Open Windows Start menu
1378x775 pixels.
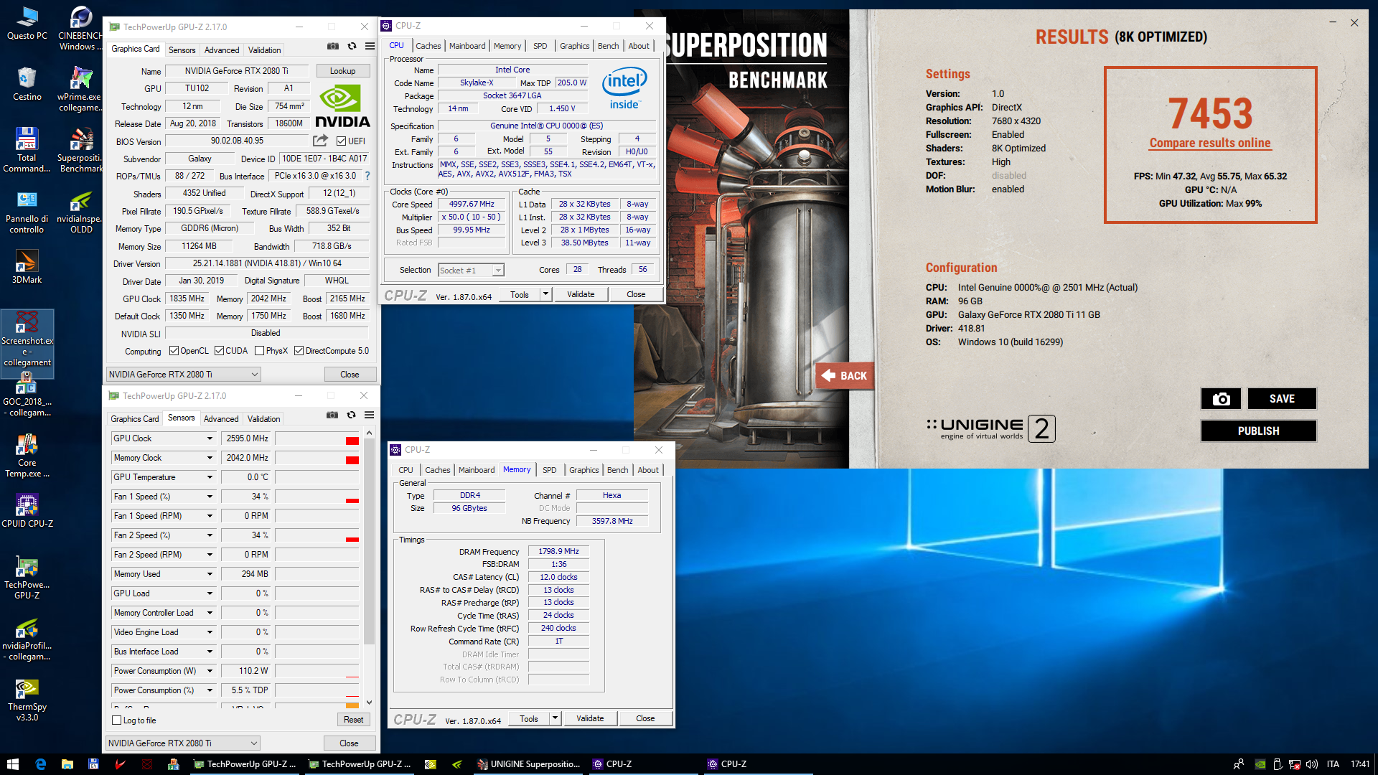(12, 764)
